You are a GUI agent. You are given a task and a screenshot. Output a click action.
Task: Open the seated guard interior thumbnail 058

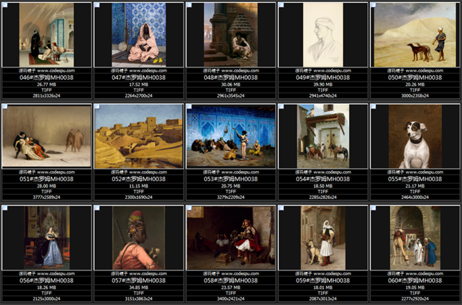click(x=231, y=238)
